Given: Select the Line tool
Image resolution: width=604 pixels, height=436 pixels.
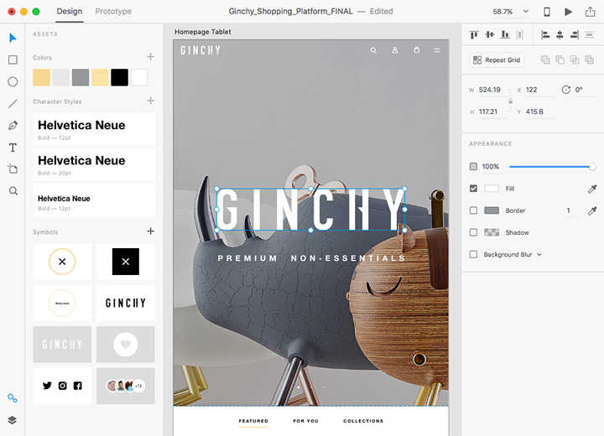Looking at the screenshot, I should [x=13, y=104].
